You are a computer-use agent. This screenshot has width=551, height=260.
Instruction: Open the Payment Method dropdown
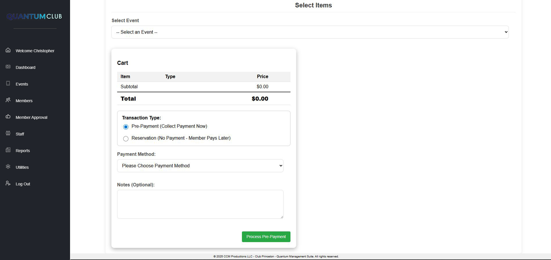click(200, 166)
